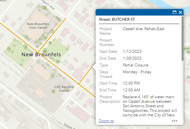Image resolution: width=190 pixels, height=129 pixels.
Task: Maximize the BUTCHER ST popup panel
Action: click(174, 12)
